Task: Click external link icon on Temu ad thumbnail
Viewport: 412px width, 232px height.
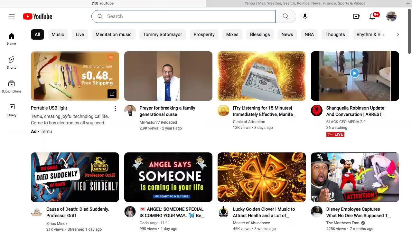Action: pyautogui.click(x=112, y=94)
